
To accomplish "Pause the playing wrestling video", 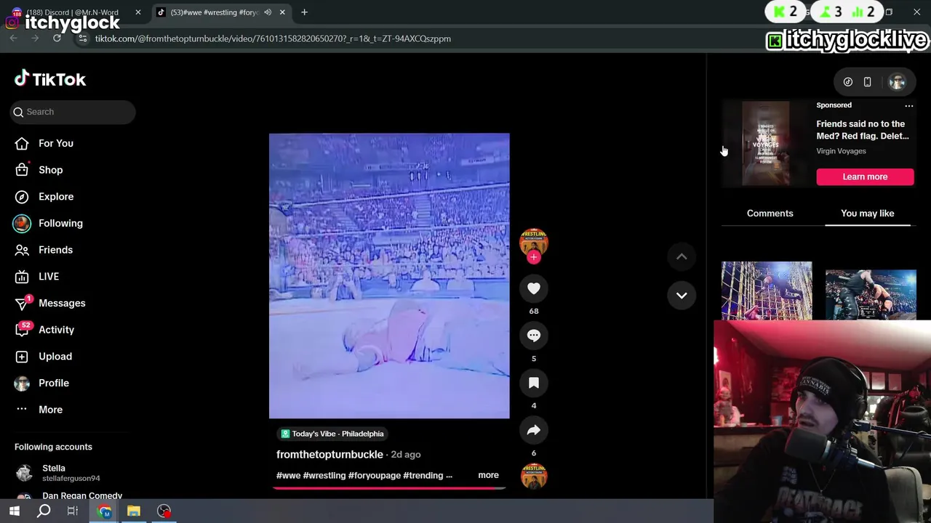I will 389,275.
